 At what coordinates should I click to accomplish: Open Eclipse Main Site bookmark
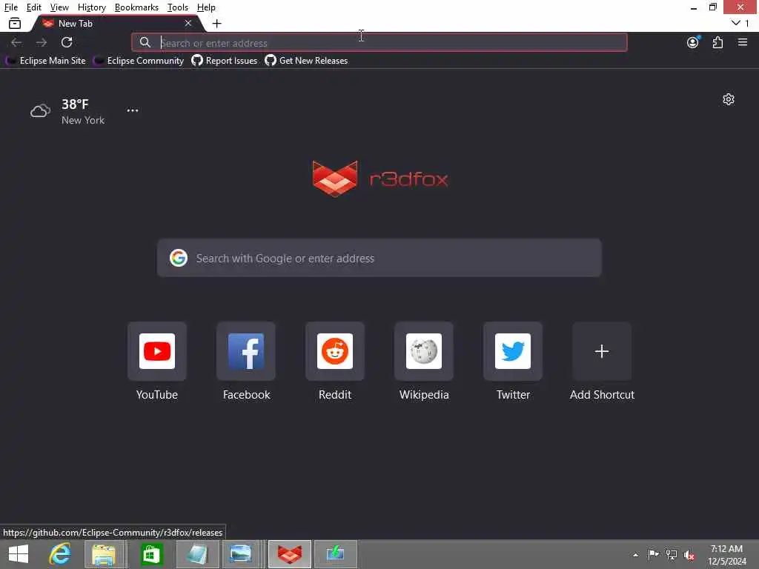[x=45, y=61]
